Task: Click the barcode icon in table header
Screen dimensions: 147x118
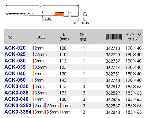Action: (114, 37)
